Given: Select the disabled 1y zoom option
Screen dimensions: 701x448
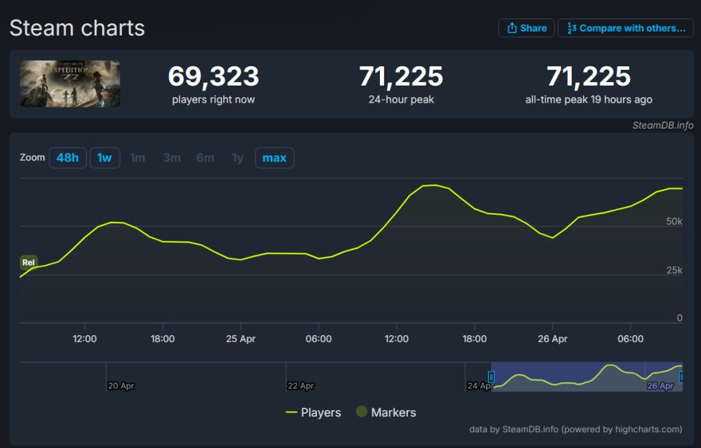Looking at the screenshot, I should coord(238,158).
